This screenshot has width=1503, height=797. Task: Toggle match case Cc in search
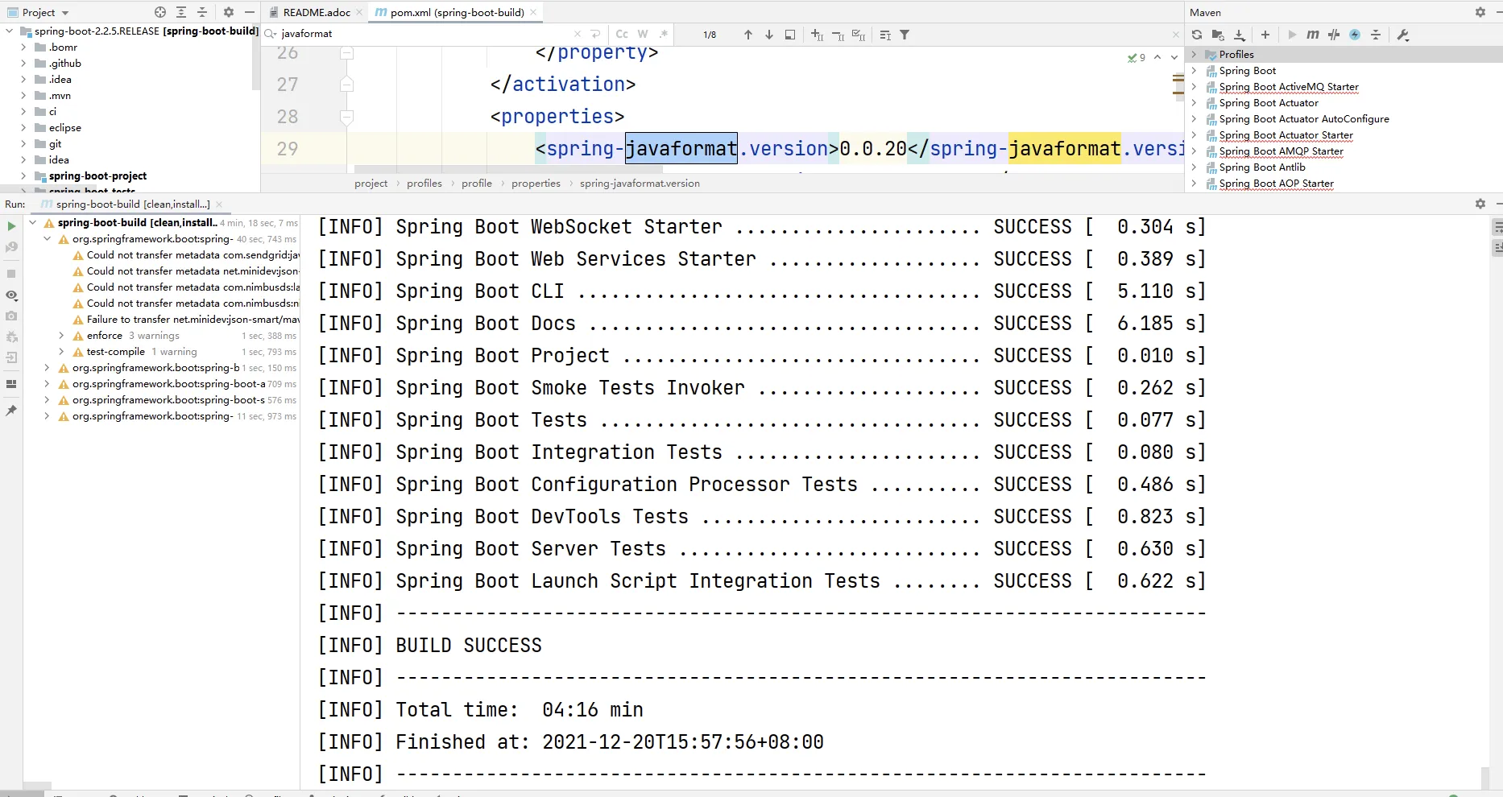tap(622, 34)
